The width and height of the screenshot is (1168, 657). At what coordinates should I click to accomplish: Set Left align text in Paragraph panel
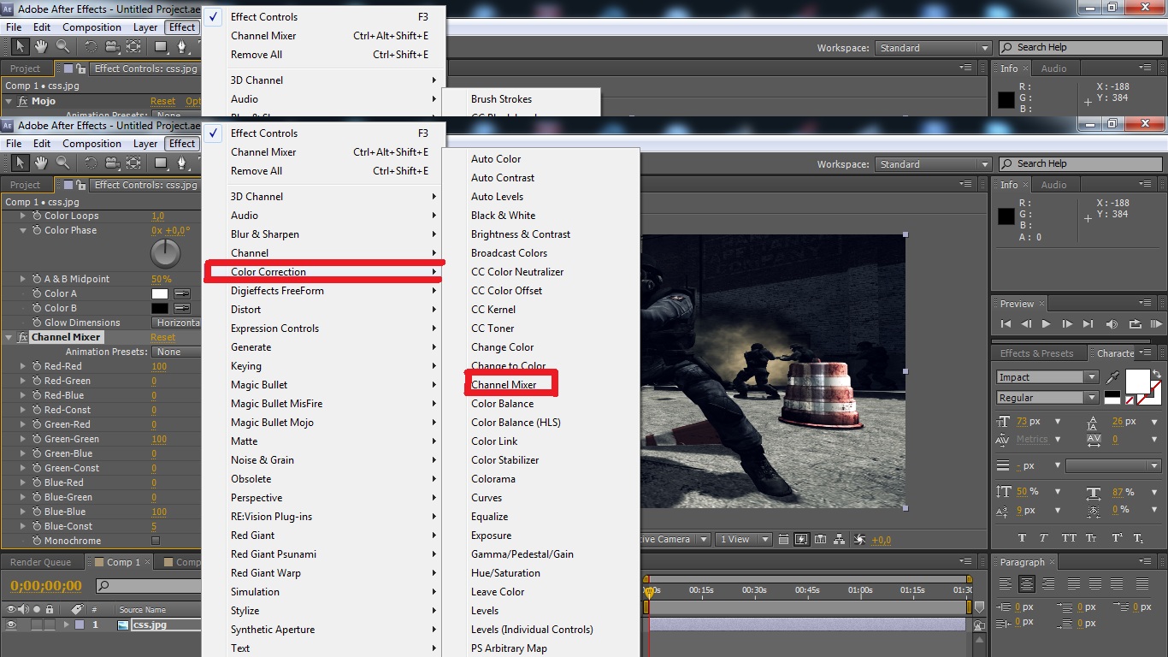1006,584
